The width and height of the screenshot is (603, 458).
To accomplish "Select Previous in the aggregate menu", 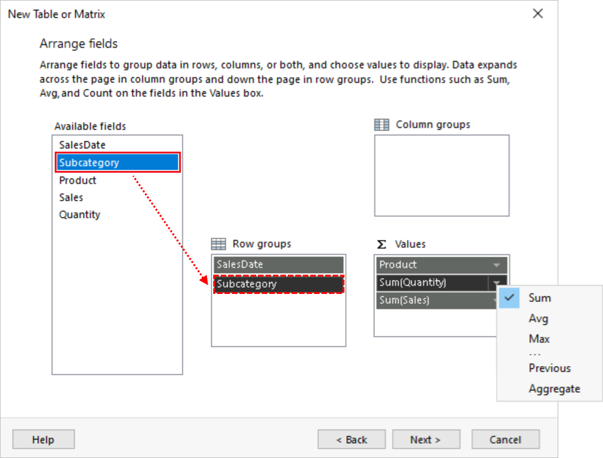I will point(550,368).
